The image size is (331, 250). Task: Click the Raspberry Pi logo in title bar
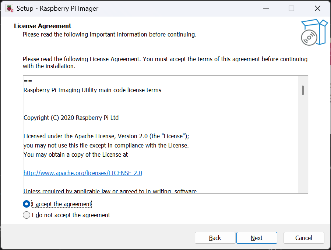click(x=9, y=8)
